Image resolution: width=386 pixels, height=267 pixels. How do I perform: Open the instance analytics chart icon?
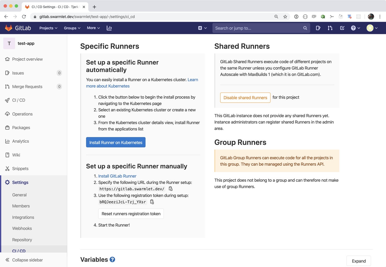(109, 28)
